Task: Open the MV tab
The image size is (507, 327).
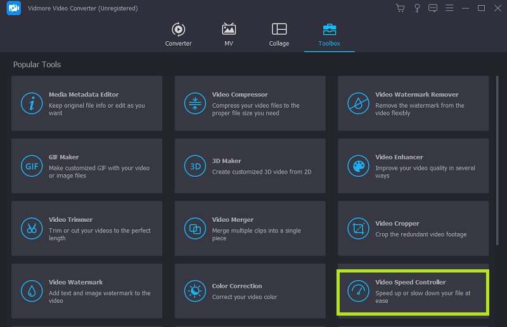Action: 229,34
